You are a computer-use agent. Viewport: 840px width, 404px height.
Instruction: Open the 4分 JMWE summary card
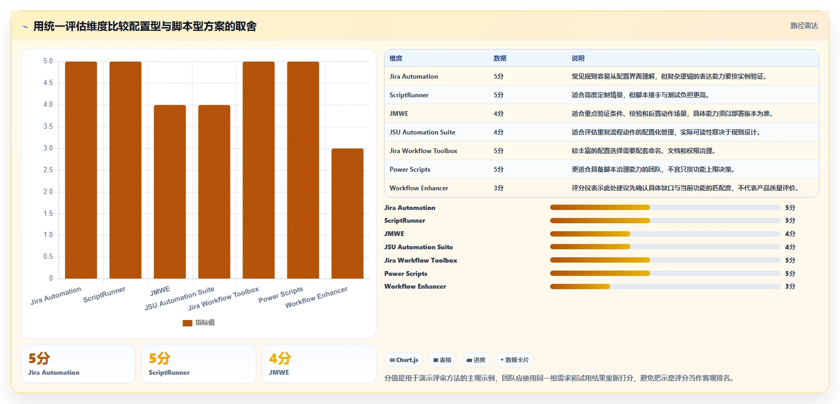tap(319, 364)
